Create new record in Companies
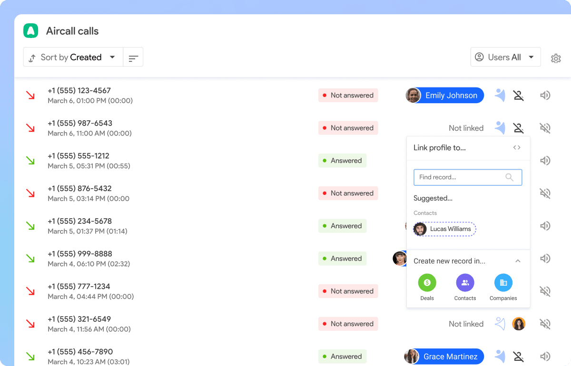Screen dimensions: 571x366 click(x=503, y=283)
